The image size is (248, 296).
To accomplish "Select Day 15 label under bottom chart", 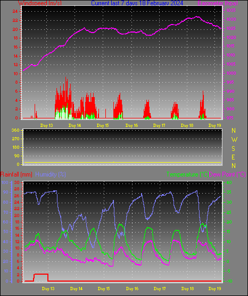I will click(x=104, y=289).
